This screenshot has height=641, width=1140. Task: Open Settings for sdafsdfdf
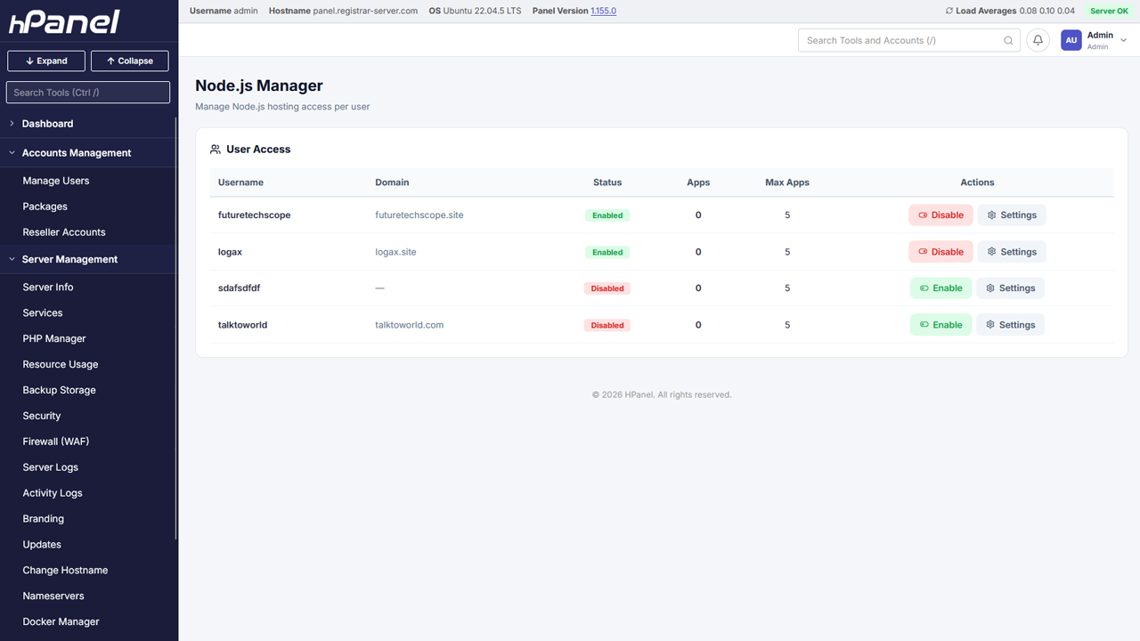(1010, 288)
